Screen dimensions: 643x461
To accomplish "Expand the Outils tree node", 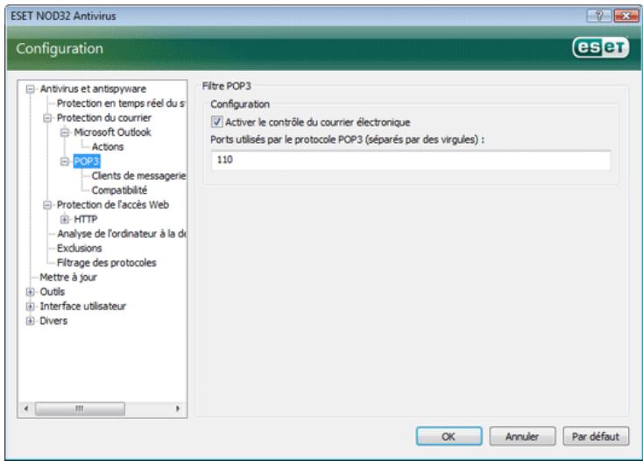I will coord(30,292).
